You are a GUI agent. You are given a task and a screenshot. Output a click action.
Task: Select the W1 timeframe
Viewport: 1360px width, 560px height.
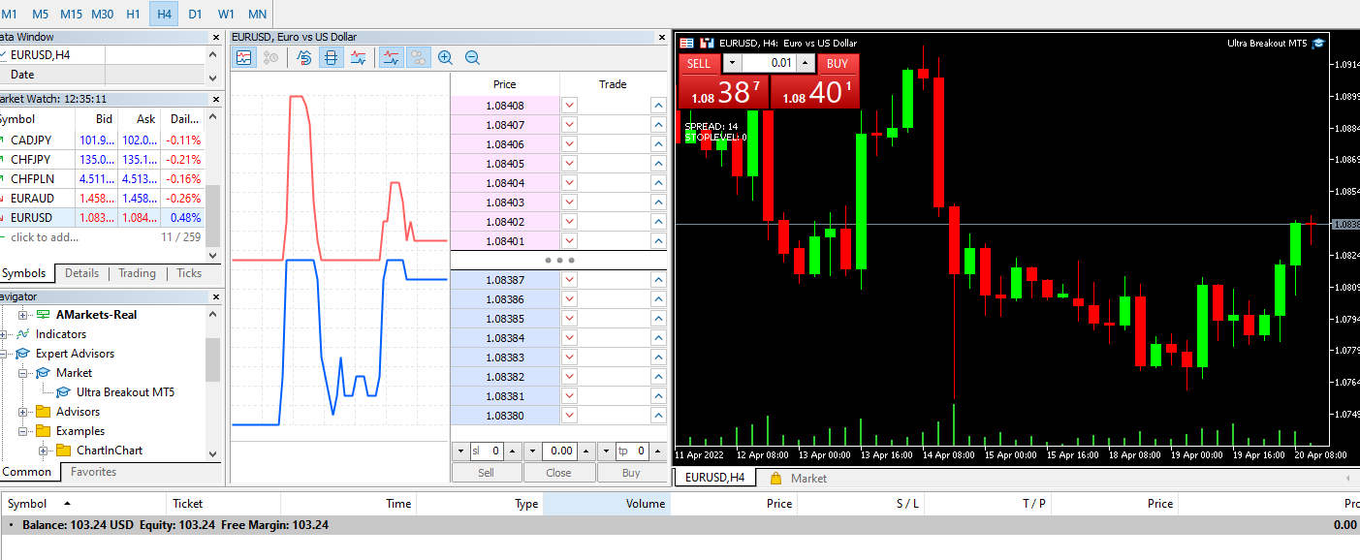[226, 14]
